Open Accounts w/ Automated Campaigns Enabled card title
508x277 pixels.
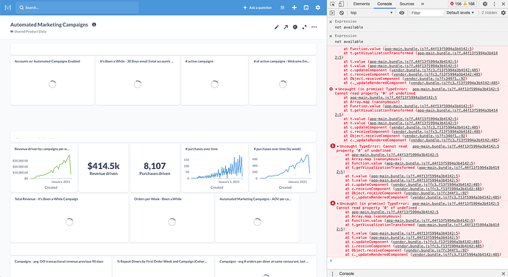[x=47, y=62]
